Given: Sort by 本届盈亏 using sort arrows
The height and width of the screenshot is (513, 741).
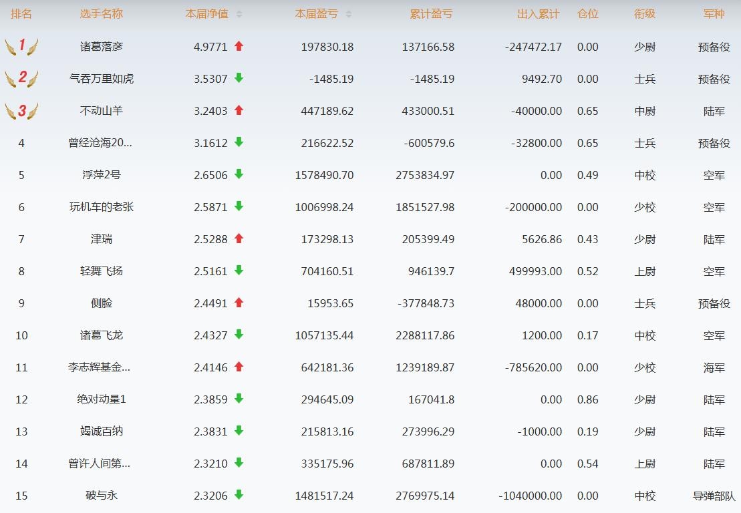Looking at the screenshot, I should click(x=349, y=14).
